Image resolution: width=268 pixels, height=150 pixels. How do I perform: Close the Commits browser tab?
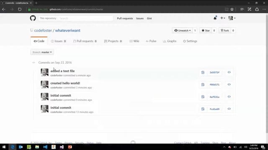31,3
